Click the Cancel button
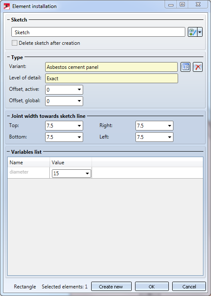Viewport: 211px width, 296px height. click(189, 286)
